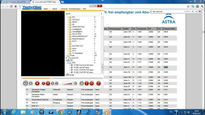Click the ASTRA logo on the web page
This screenshot has width=205, height=115.
169,19
